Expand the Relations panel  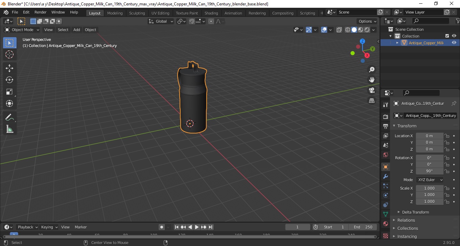pyautogui.click(x=406, y=220)
